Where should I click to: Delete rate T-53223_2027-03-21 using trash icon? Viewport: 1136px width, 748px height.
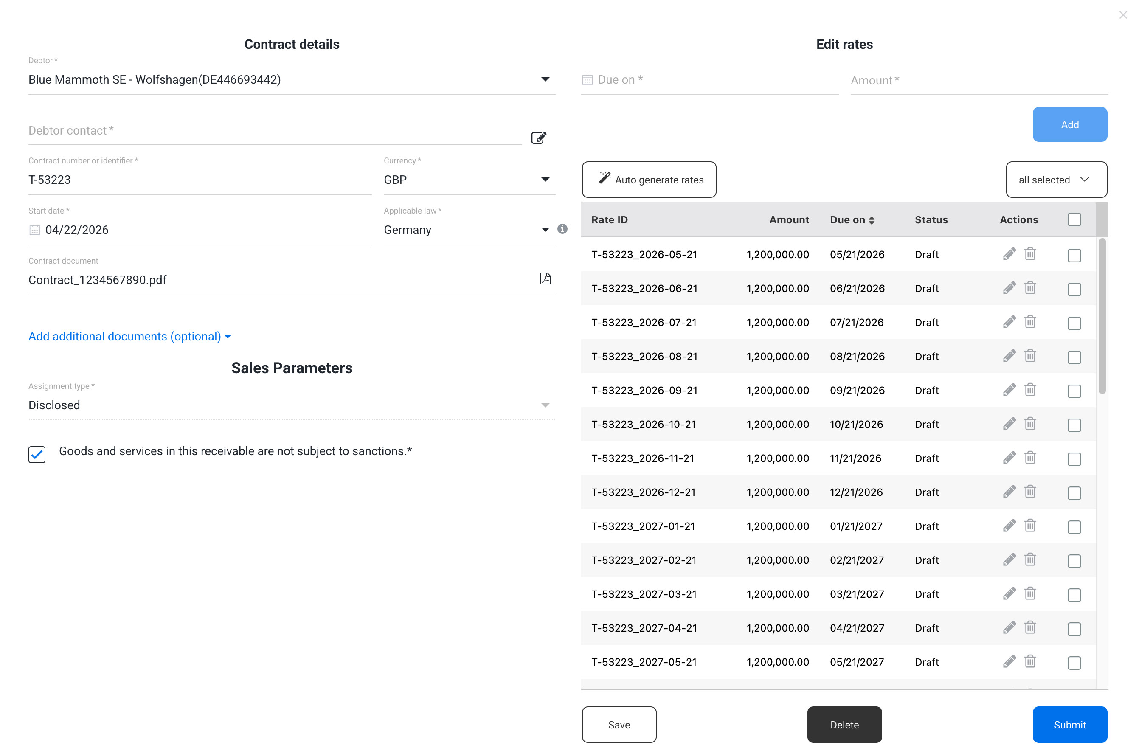(x=1030, y=593)
